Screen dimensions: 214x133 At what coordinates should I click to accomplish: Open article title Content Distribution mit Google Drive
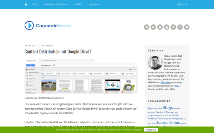coord(58,51)
